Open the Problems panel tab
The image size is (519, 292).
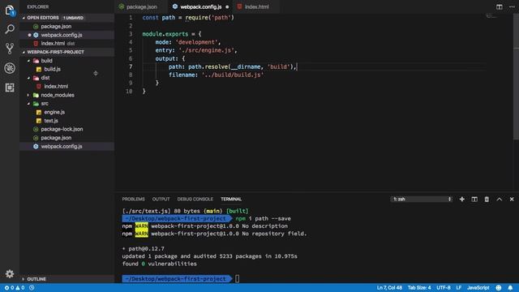133,199
